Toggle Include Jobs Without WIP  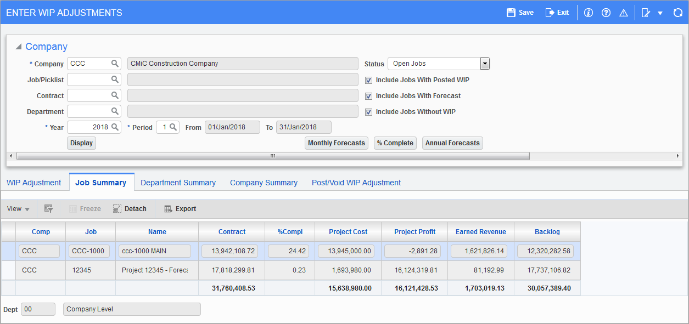368,112
